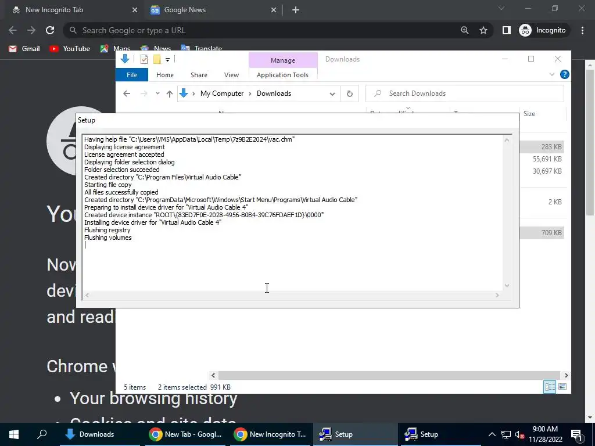Image resolution: width=595 pixels, height=446 pixels.
Task: Switch Explorer to details view icon
Action: coord(550,386)
